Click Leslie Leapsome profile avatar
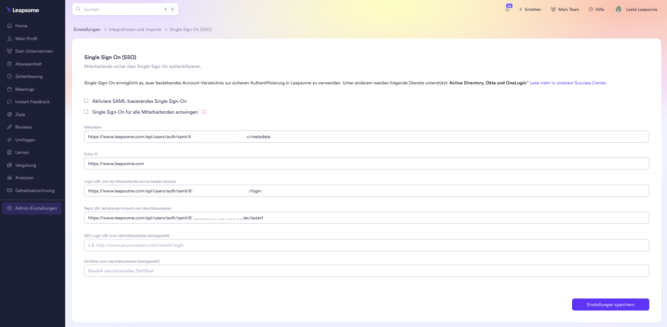 click(x=619, y=9)
